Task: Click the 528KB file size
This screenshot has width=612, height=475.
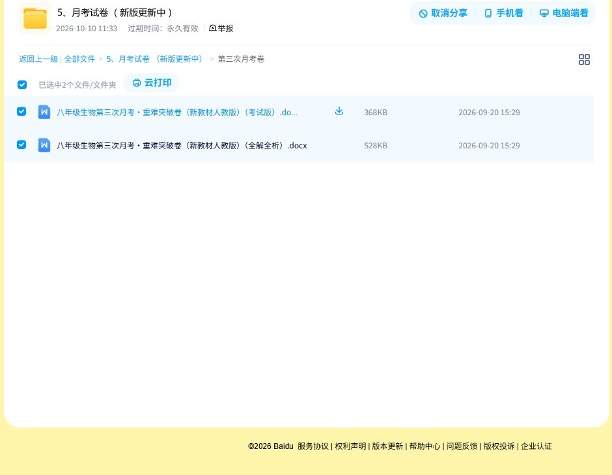Action: pos(376,146)
